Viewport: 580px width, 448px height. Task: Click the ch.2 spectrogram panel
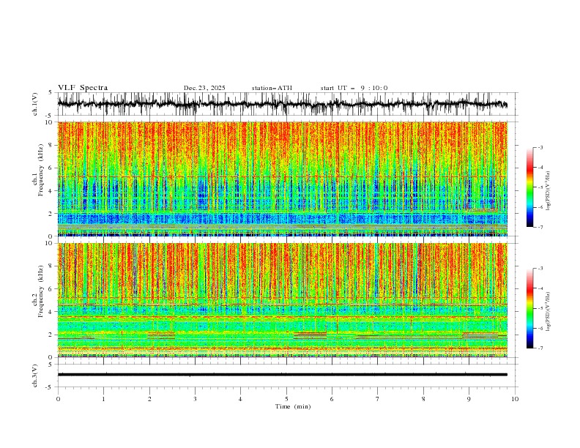[283, 300]
